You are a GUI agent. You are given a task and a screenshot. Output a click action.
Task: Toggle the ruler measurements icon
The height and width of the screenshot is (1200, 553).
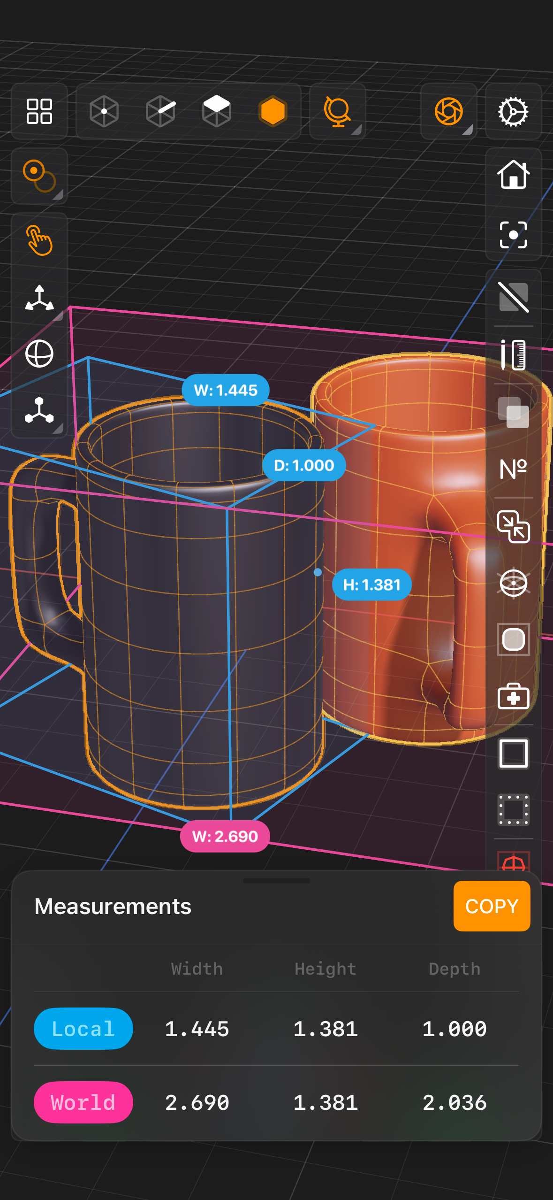click(513, 355)
